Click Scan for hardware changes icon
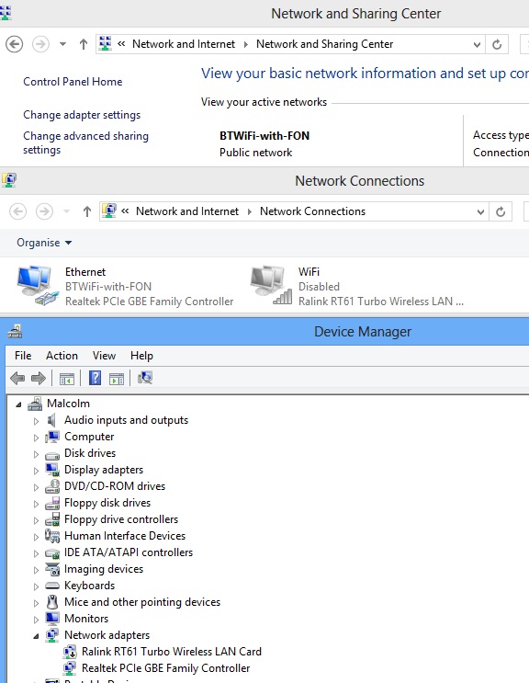The width and height of the screenshot is (529, 683). [145, 378]
